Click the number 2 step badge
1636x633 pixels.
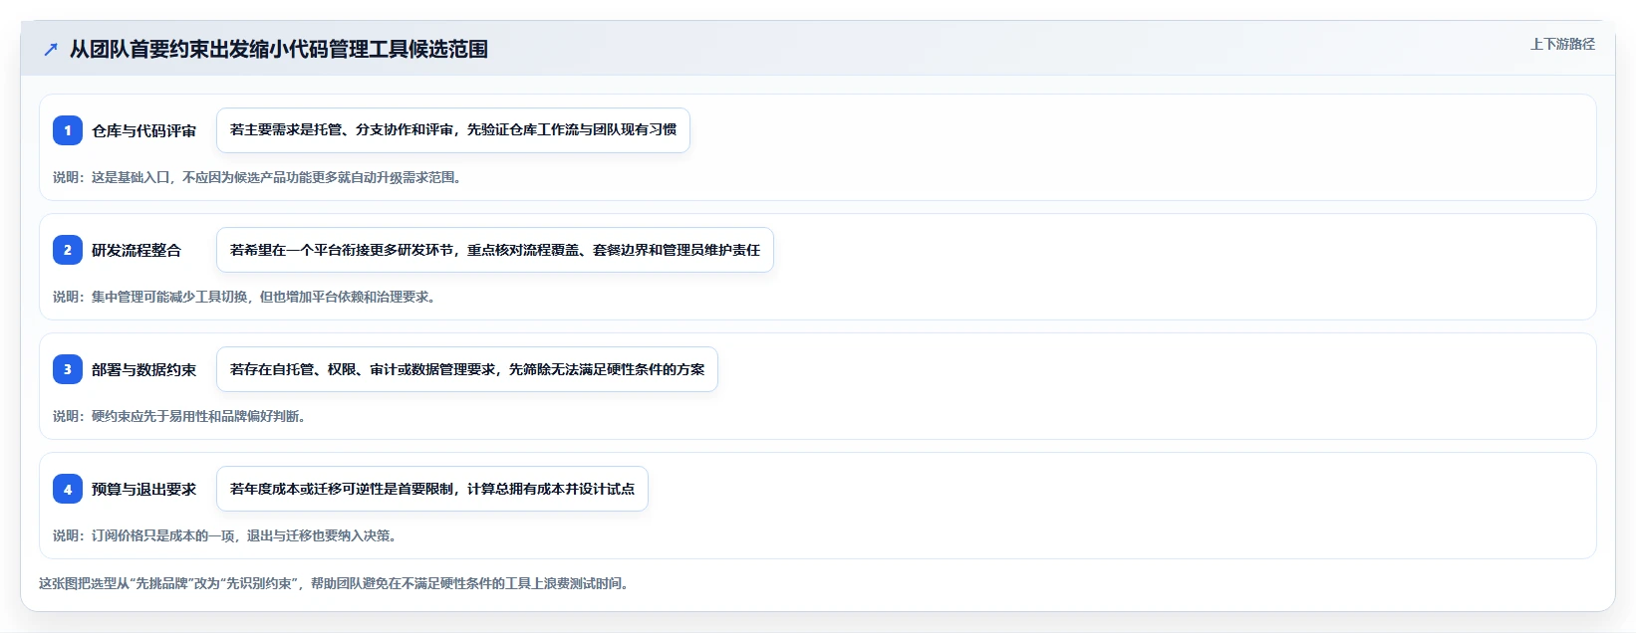click(68, 250)
